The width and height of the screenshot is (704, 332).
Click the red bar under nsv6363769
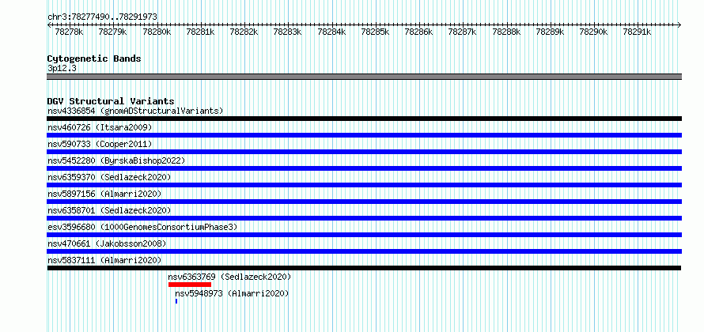190,285
